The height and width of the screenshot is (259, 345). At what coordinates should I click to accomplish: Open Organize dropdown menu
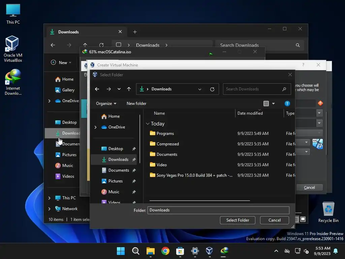click(106, 104)
